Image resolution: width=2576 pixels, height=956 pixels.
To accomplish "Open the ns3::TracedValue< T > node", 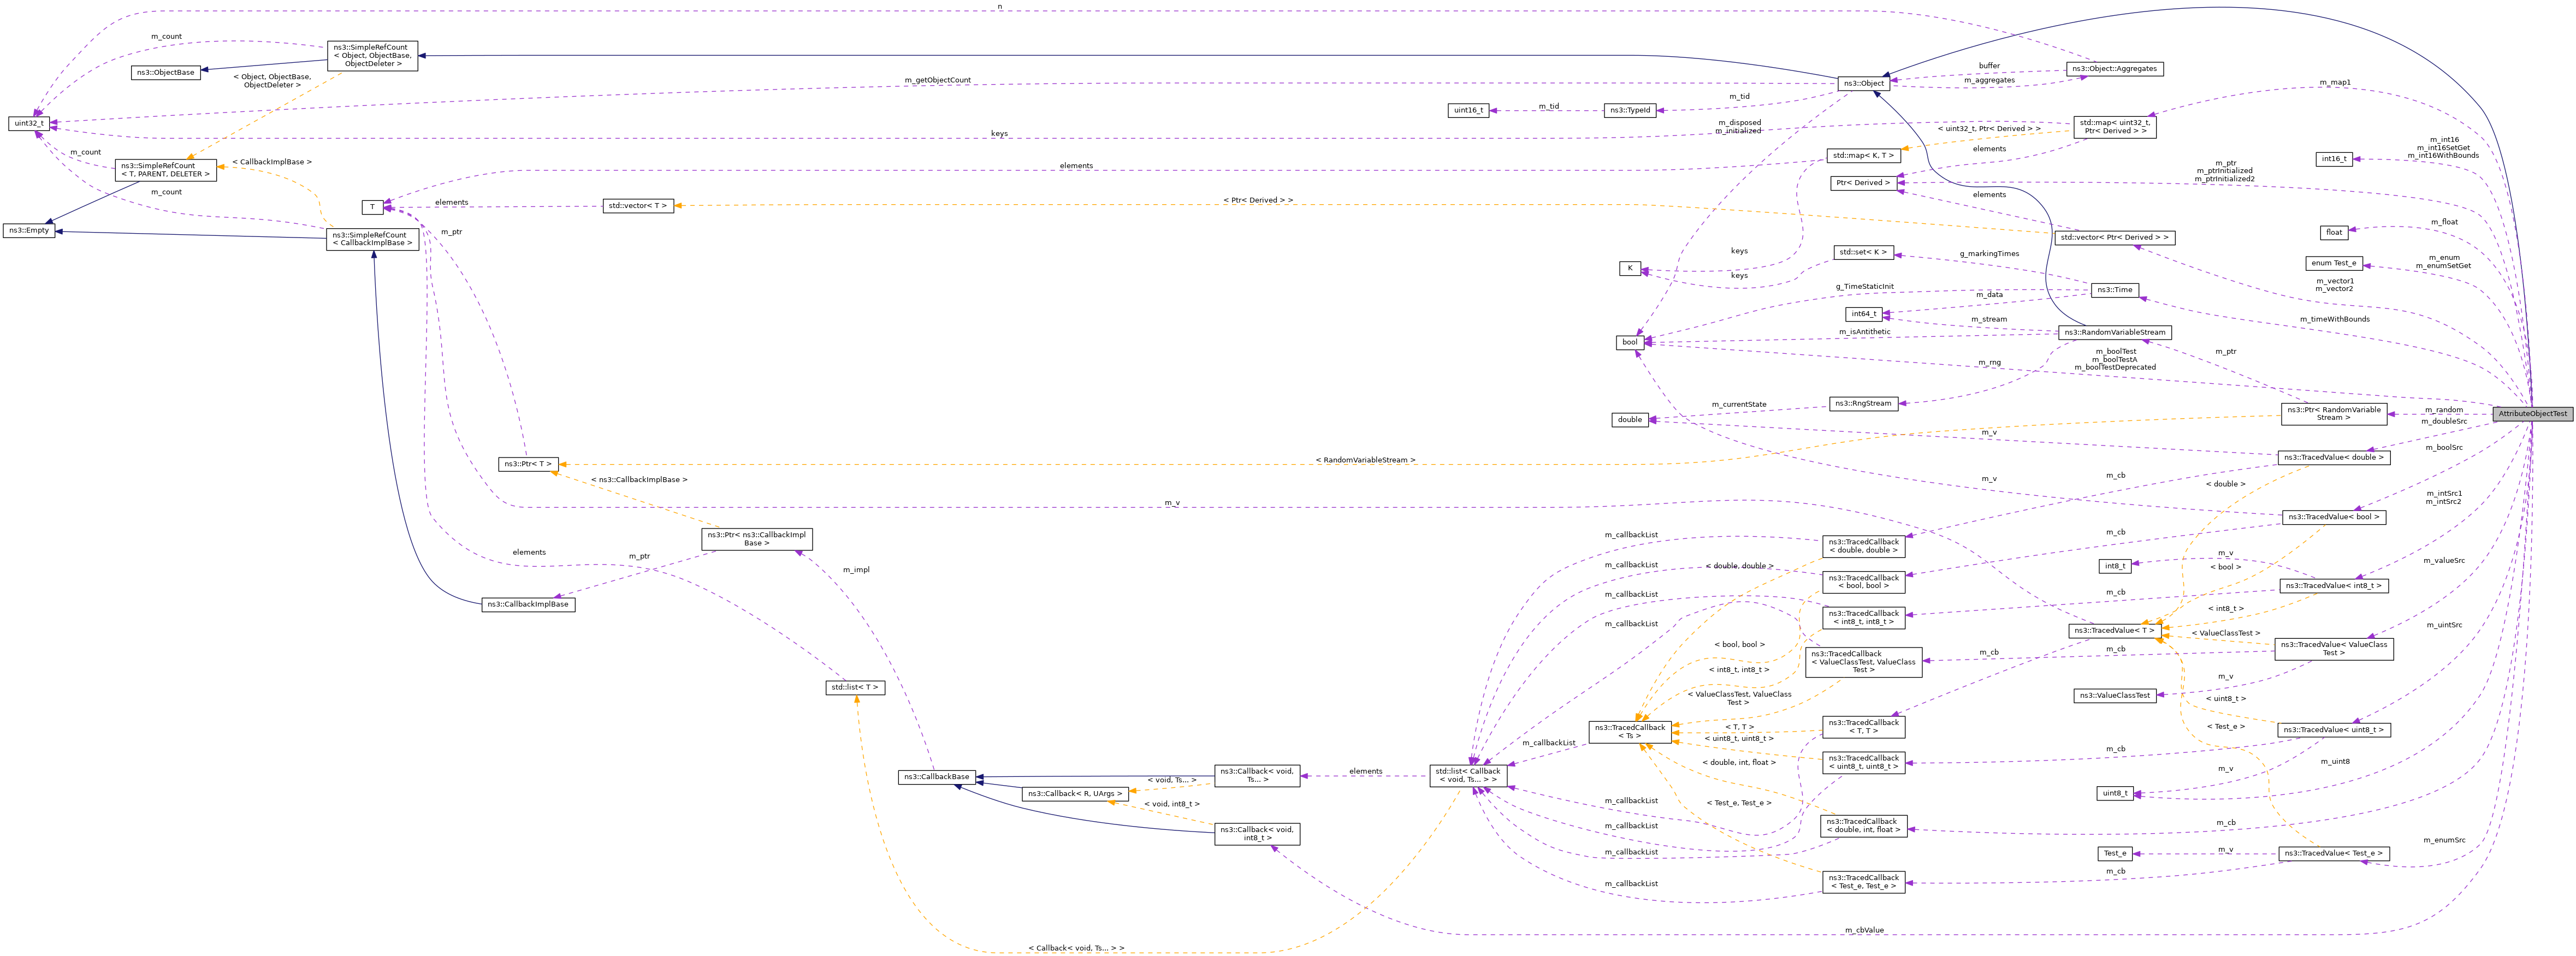I will (x=2114, y=630).
